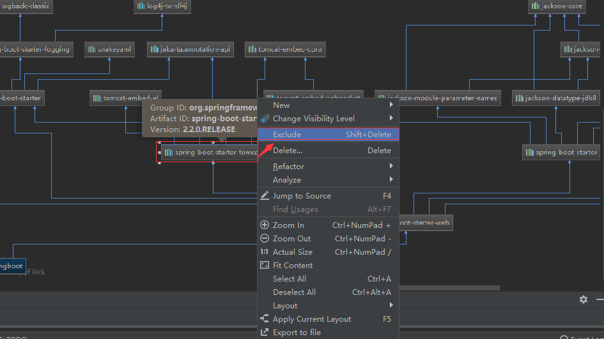
Task: Select the jackson-datatype-jdk8 node
Action: tap(556, 98)
